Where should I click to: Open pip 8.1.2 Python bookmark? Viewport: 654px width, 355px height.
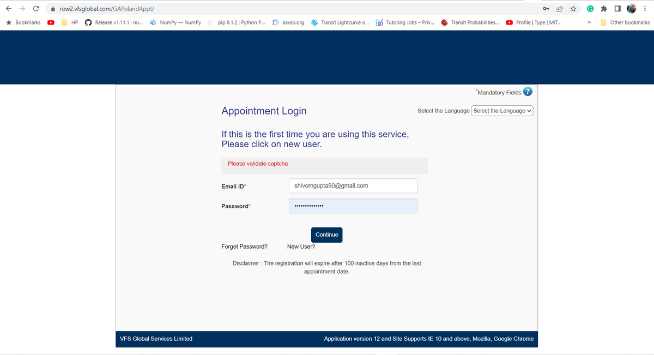[x=237, y=22]
